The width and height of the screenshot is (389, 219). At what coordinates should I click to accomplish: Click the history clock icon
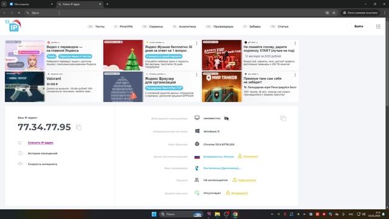pyautogui.click(x=20, y=153)
